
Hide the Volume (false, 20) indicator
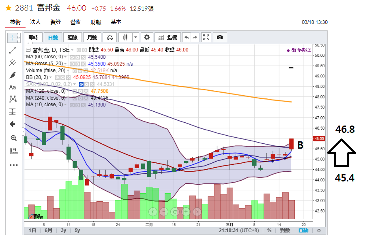75,71
